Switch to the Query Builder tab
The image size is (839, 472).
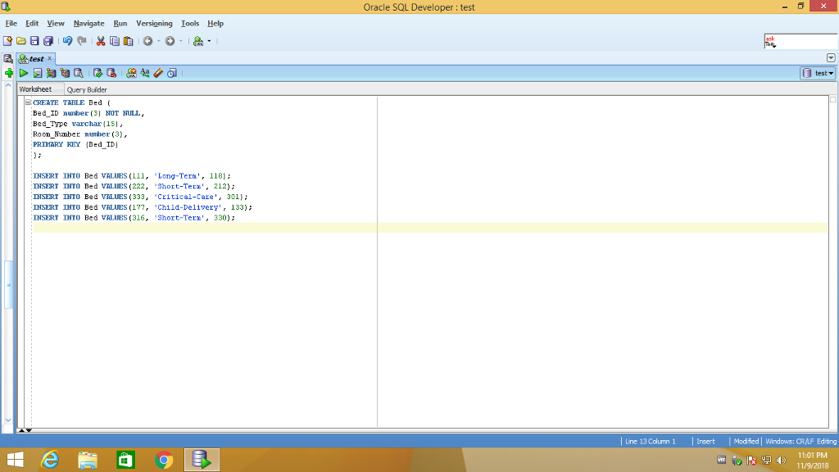[87, 89]
